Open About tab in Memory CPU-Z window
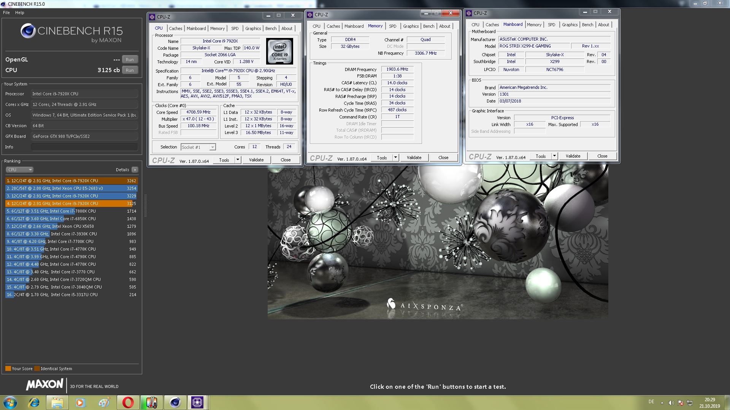The height and width of the screenshot is (410, 730). 445,26
